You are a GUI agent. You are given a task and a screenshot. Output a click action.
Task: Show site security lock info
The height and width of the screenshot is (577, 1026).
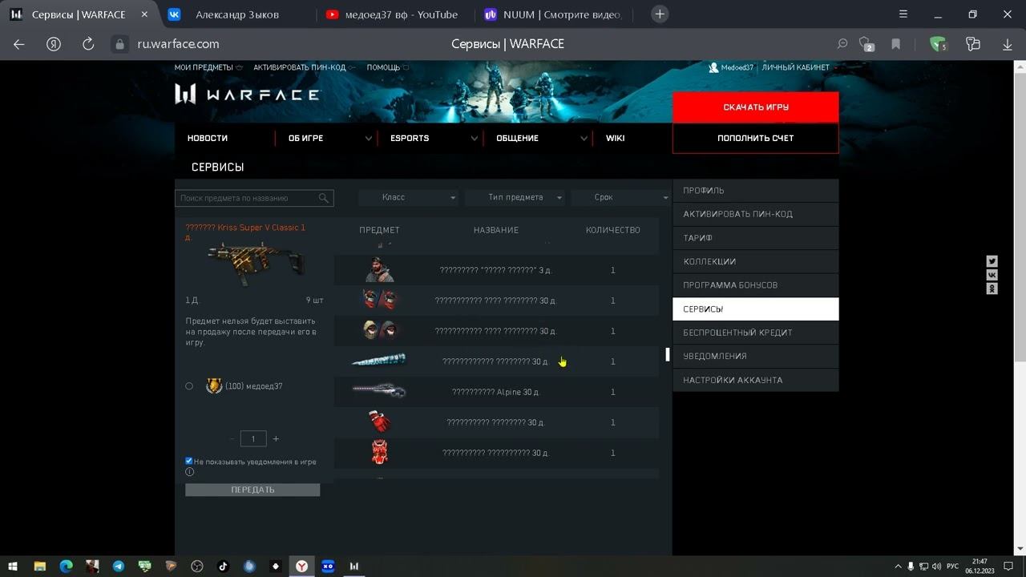[119, 44]
